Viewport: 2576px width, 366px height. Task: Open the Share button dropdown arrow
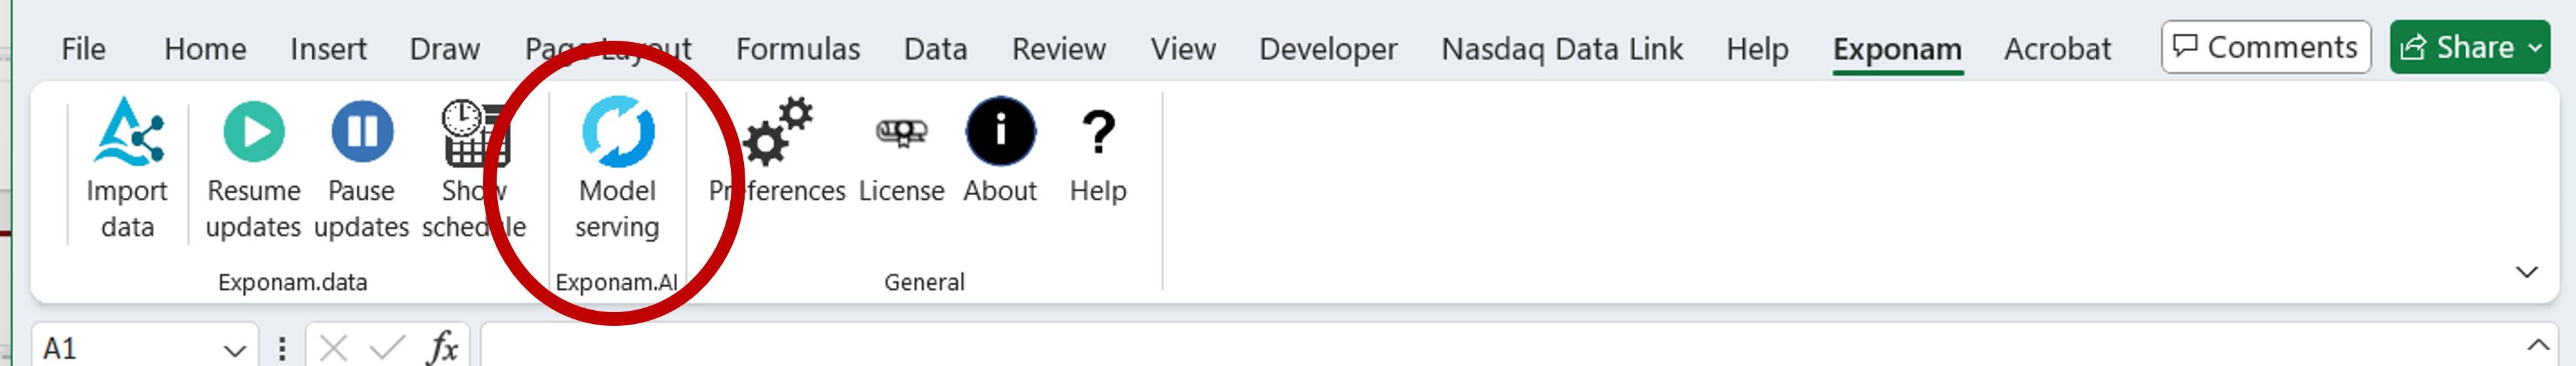2535,47
